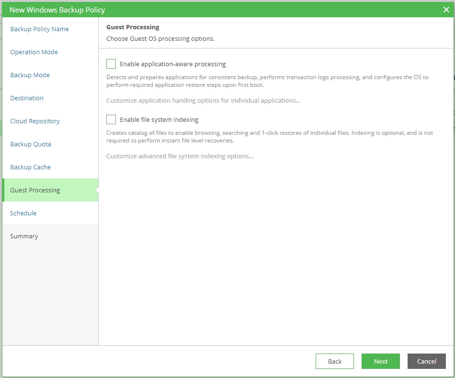Switch to Backup Mode step
The width and height of the screenshot is (455, 378).
click(30, 75)
